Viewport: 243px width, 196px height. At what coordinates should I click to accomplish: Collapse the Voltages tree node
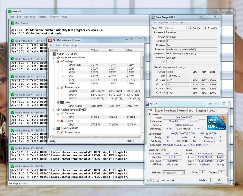[x=58, y=61]
